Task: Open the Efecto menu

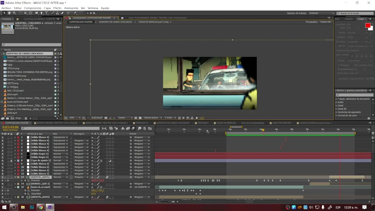Action: pos(57,8)
